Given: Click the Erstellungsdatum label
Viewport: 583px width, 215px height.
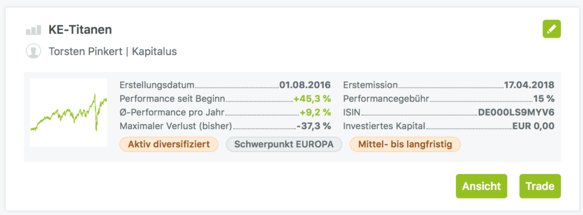Looking at the screenshot, I should 157,85.
